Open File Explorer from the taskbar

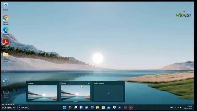pyautogui.click(x=98, y=107)
